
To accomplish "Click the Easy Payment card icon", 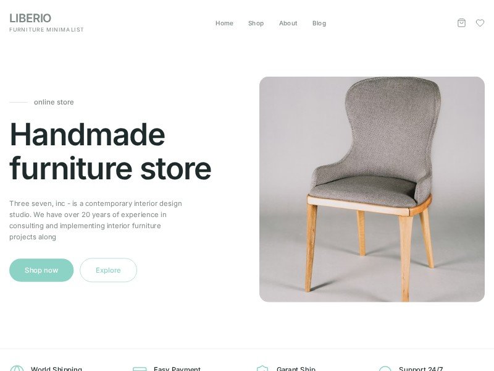I will pos(140,369).
